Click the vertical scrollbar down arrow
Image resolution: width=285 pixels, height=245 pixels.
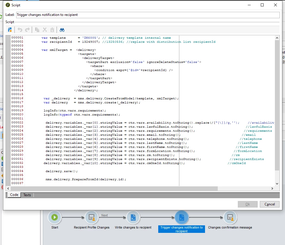[x=277, y=184]
